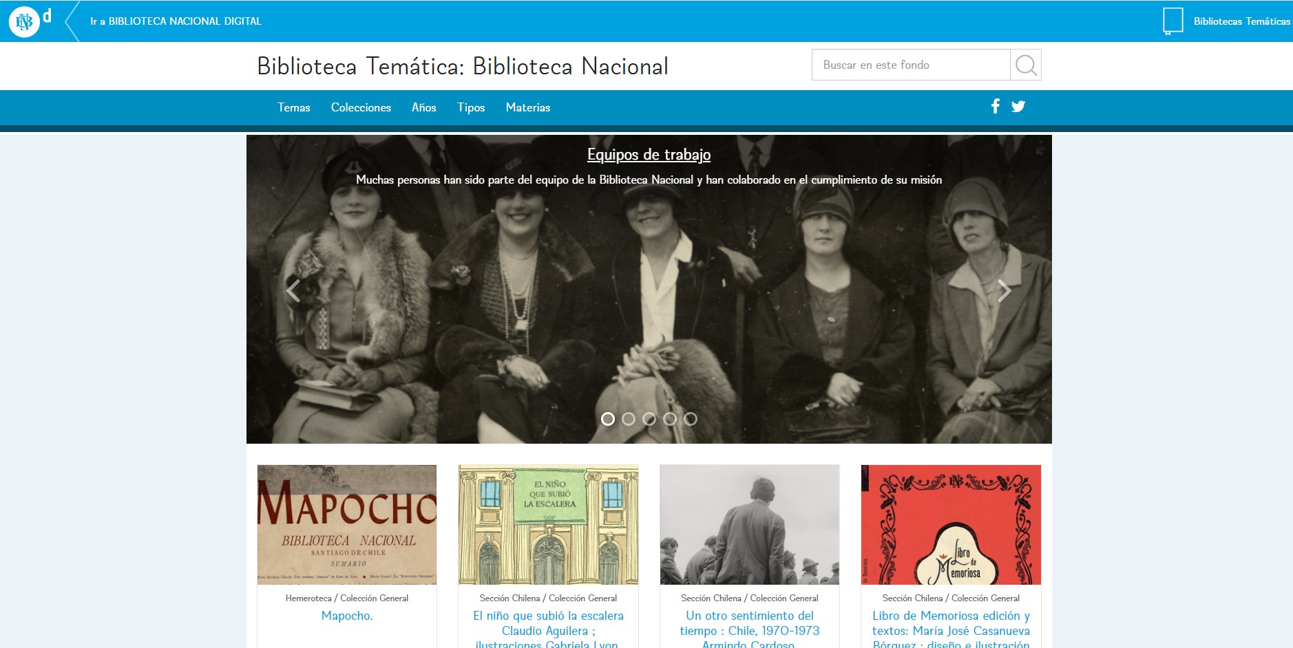Select the second carousel slide dot

(628, 419)
